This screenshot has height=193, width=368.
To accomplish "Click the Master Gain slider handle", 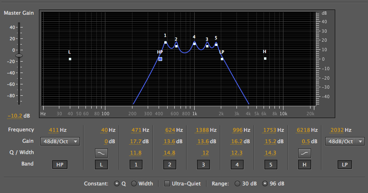I will [x=19, y=56].
